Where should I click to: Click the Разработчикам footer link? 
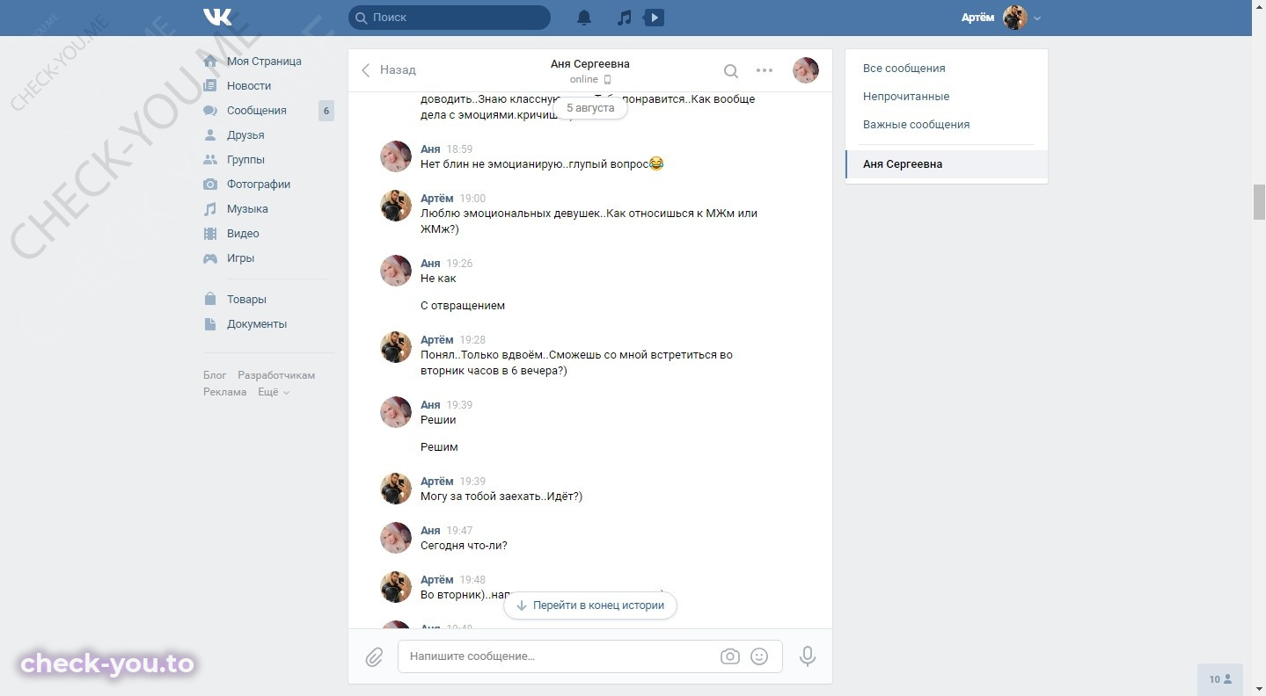point(276,375)
